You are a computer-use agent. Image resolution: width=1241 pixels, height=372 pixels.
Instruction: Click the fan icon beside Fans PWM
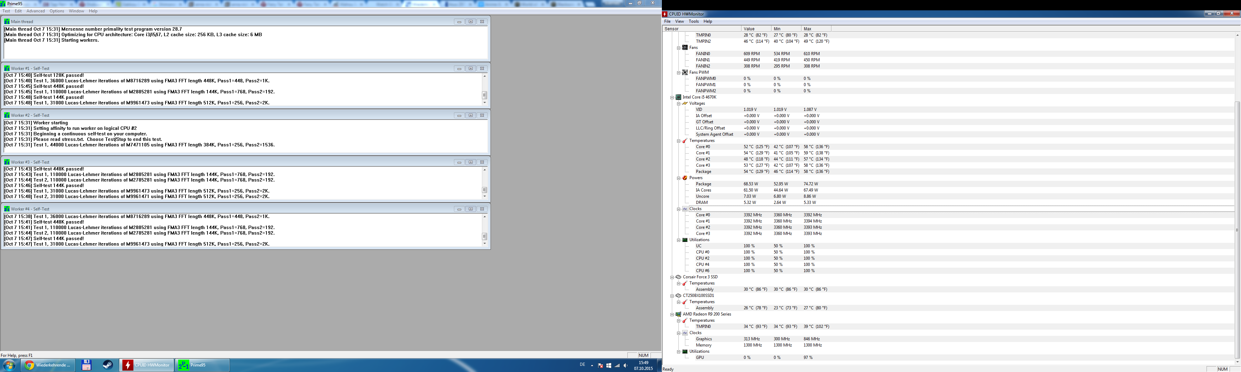click(x=685, y=73)
